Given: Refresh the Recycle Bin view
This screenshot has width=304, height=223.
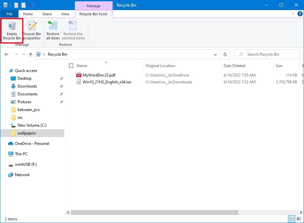Looking at the screenshot, I should point(225,54).
